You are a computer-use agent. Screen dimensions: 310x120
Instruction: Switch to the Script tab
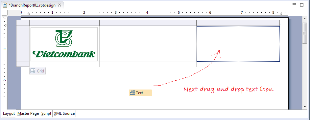(46, 113)
